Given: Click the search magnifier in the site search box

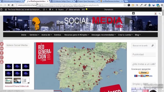Looking at the screenshot, I should click(x=153, y=45).
